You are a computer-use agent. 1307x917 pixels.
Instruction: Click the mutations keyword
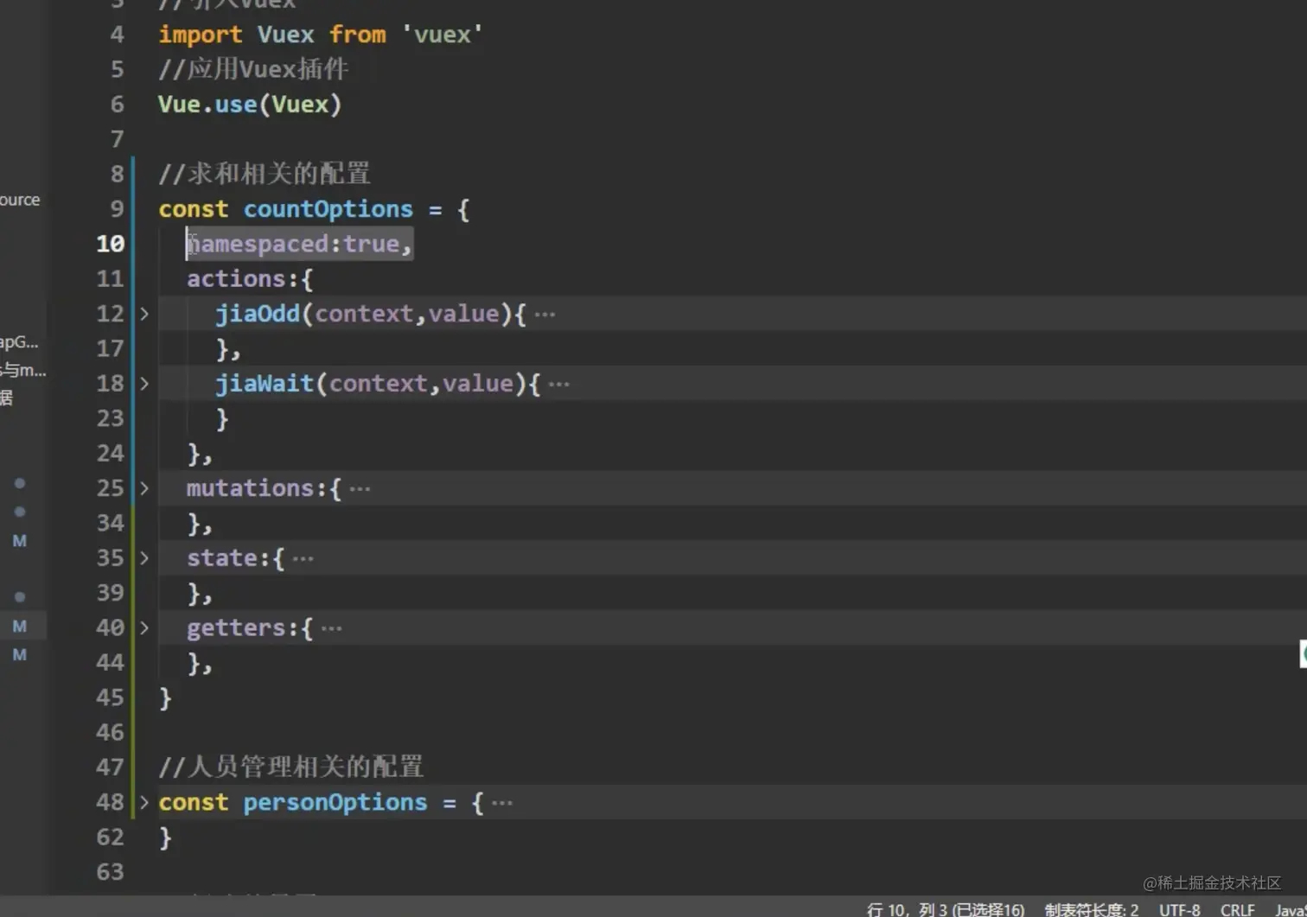click(x=250, y=488)
